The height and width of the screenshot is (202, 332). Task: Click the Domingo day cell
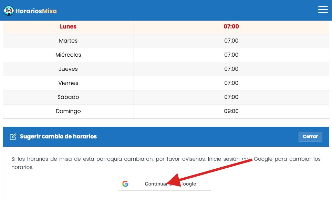68,111
